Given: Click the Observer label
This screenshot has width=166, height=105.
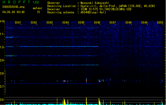Looking at the screenshot, I should [x=54, y=3].
